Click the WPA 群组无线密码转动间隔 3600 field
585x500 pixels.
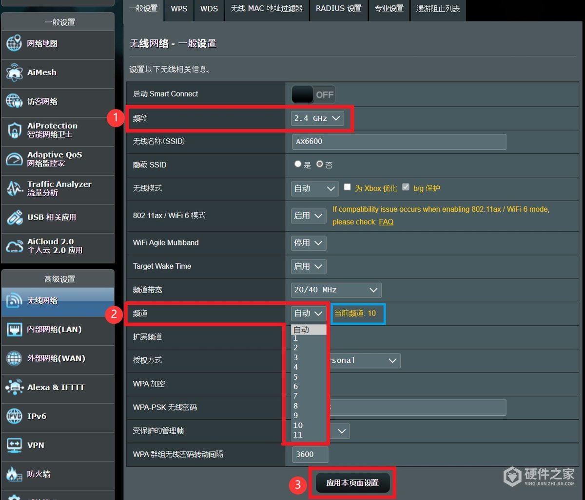310,454
